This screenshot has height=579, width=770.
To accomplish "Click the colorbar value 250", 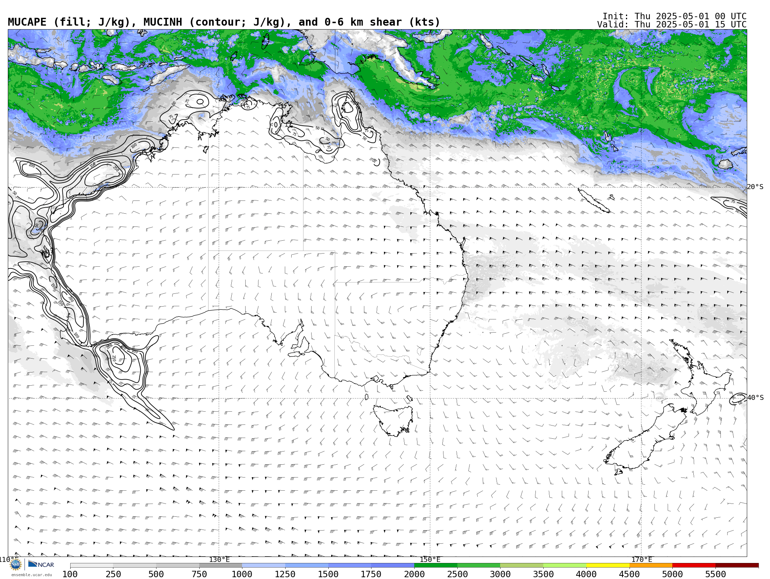I will [x=113, y=574].
